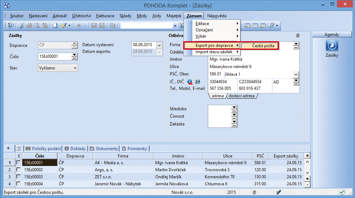Open the Činnost list button
355x198 pixels.
234,116
